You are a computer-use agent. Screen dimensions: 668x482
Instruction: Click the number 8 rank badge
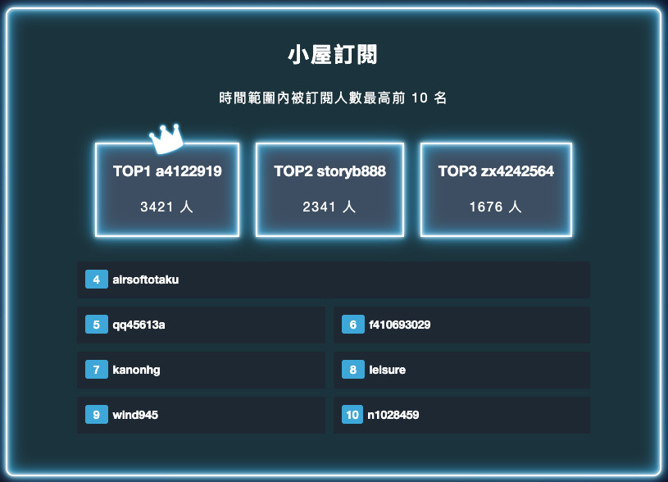tap(352, 370)
